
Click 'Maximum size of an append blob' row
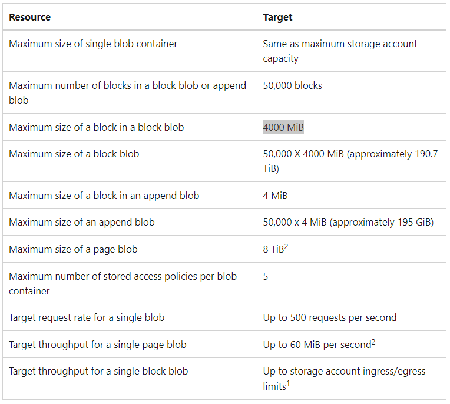(x=224, y=223)
